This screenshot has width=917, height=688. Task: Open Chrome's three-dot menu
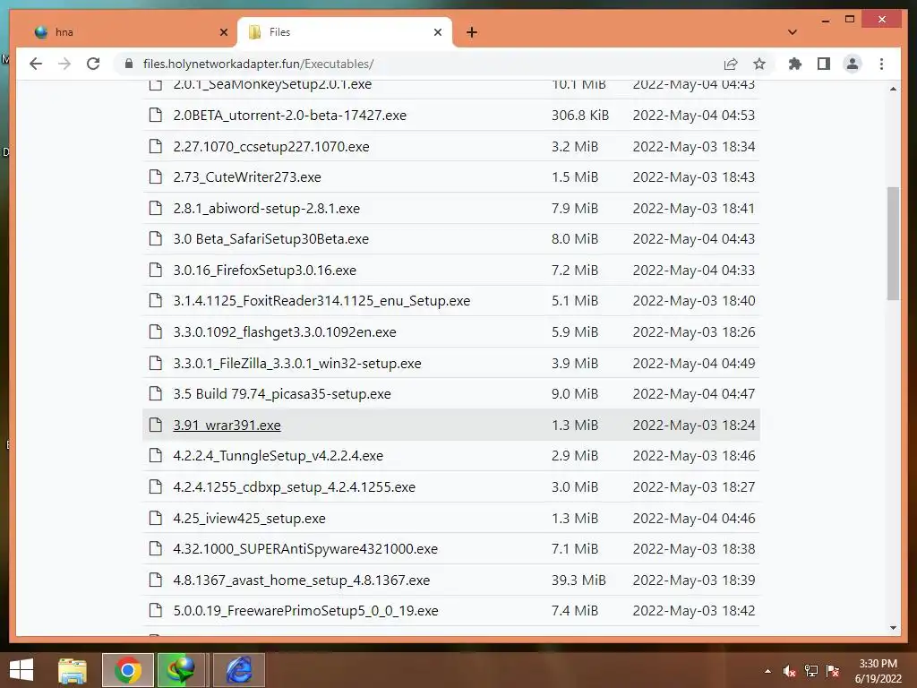click(x=881, y=64)
